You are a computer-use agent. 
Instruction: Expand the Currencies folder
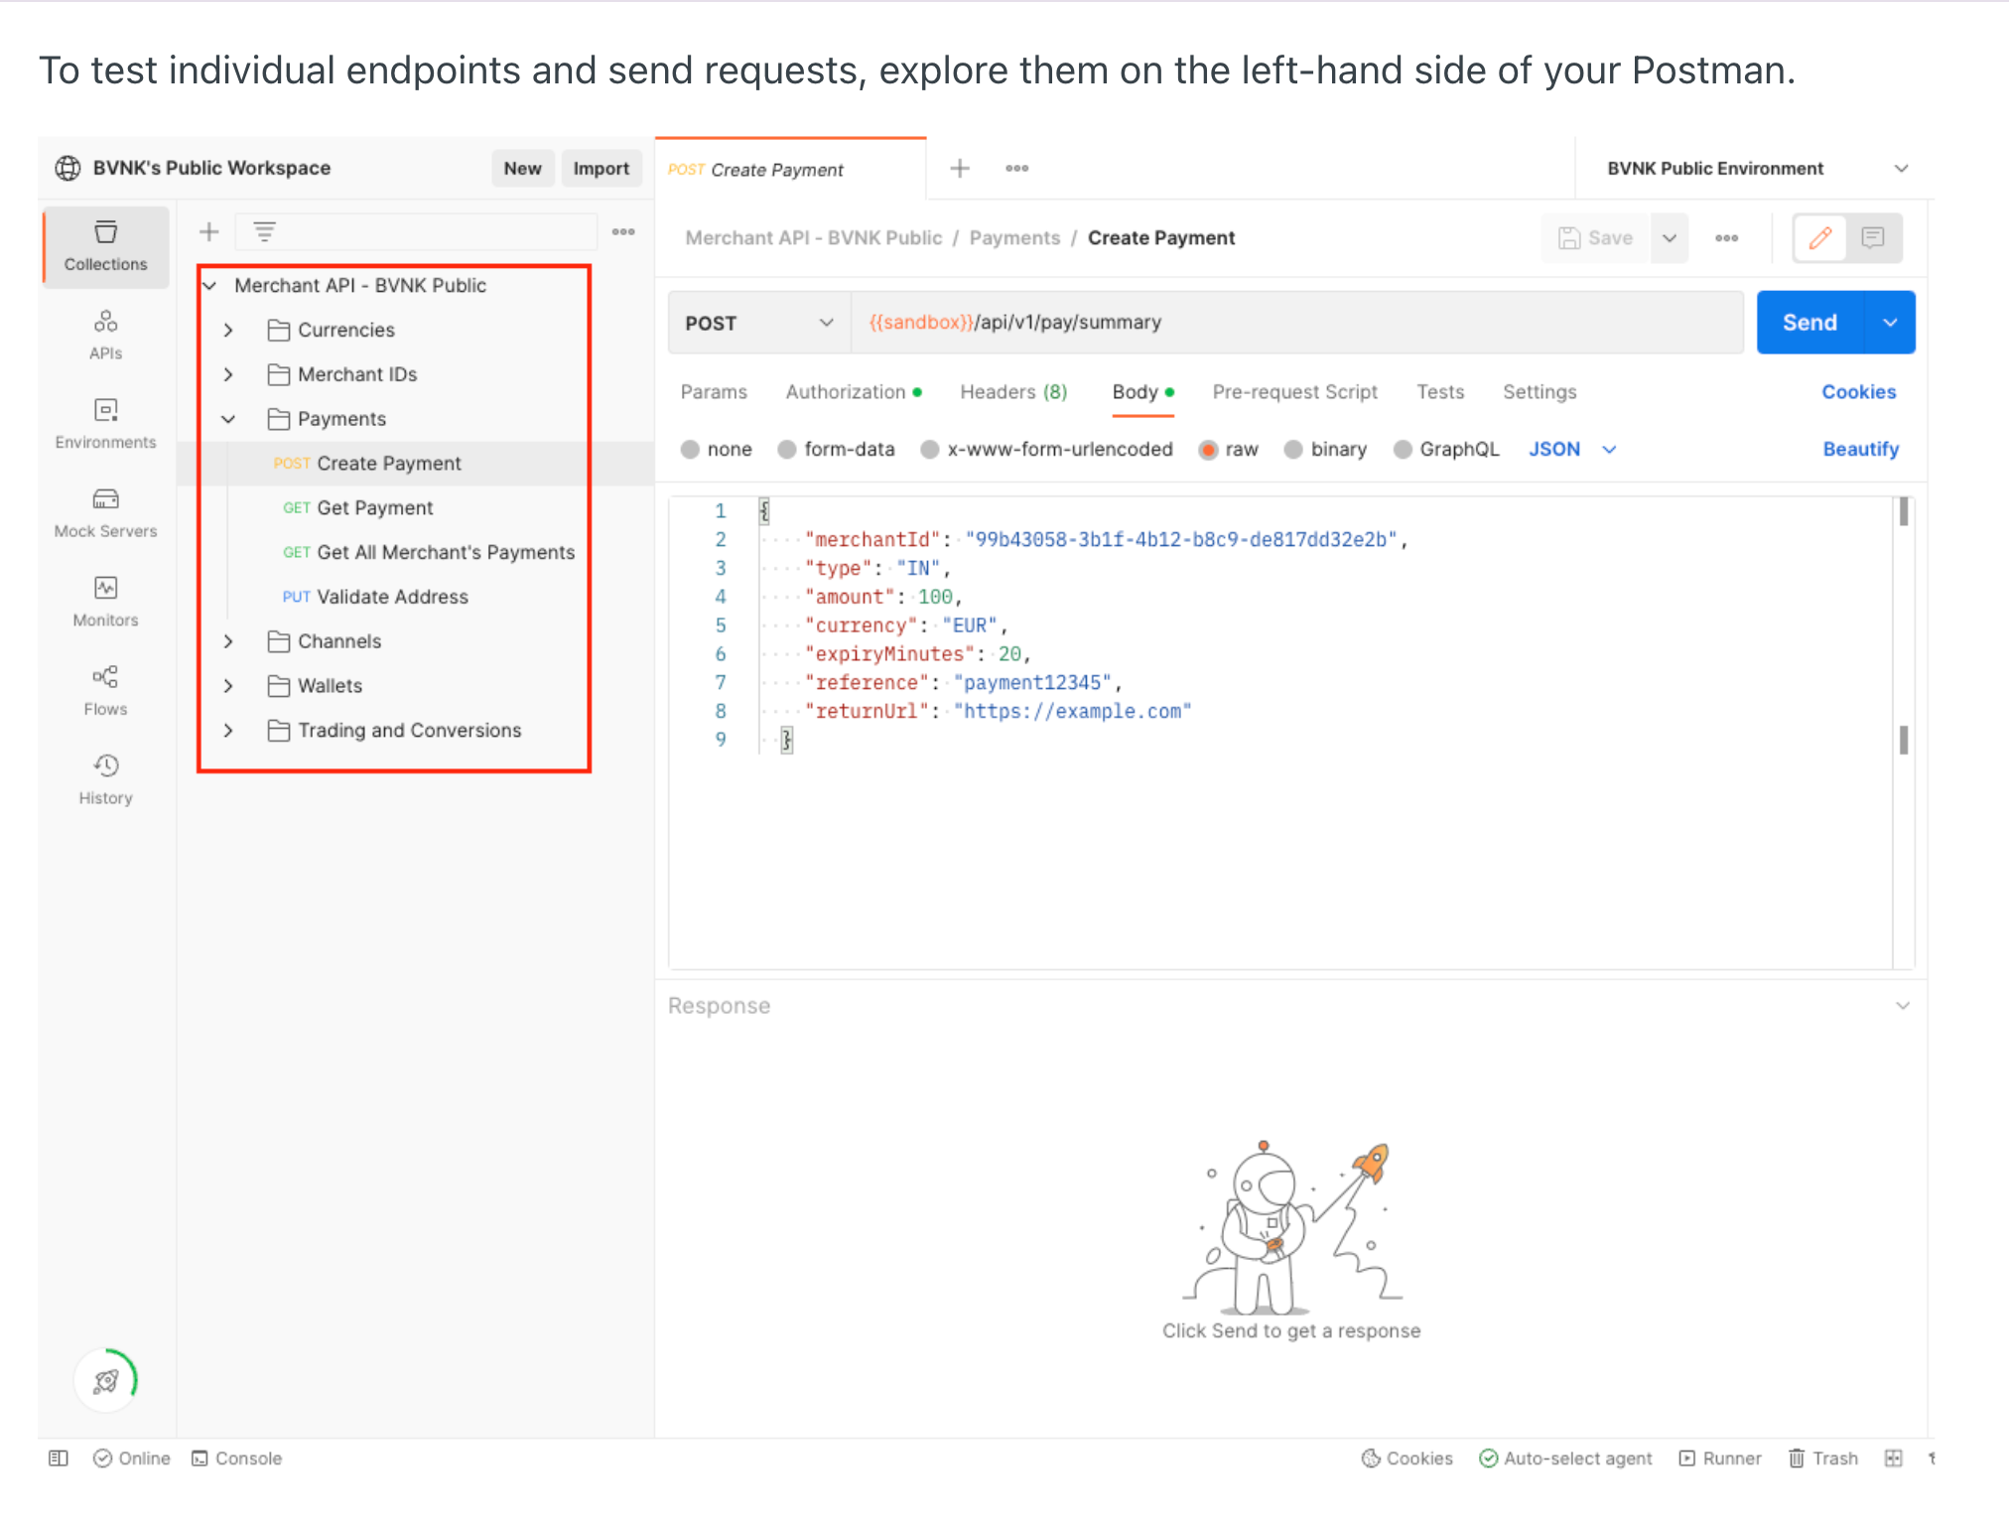pyautogui.click(x=228, y=331)
